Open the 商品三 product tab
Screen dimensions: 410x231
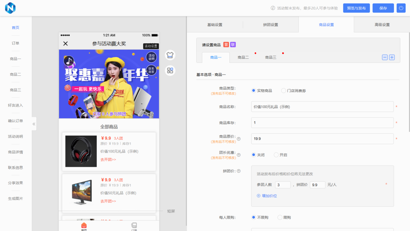(x=271, y=57)
